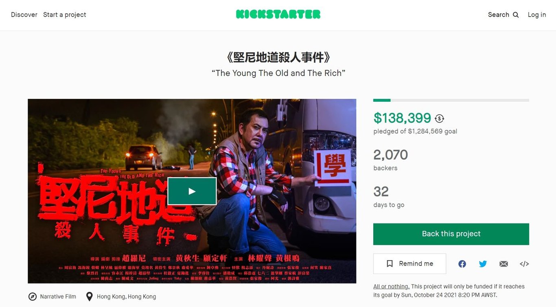
Task: Select Start a project
Action: [65, 15]
